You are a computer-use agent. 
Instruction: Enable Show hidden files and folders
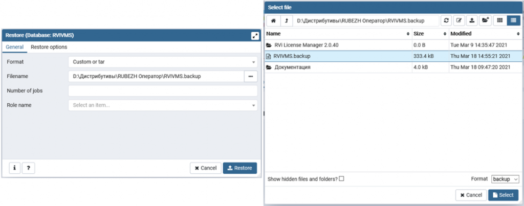click(x=341, y=179)
